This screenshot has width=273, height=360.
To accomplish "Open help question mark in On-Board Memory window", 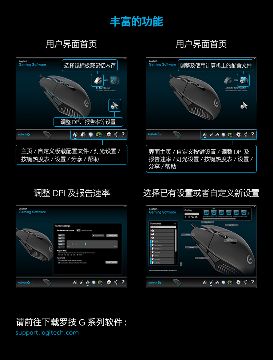I will click(x=123, y=134).
